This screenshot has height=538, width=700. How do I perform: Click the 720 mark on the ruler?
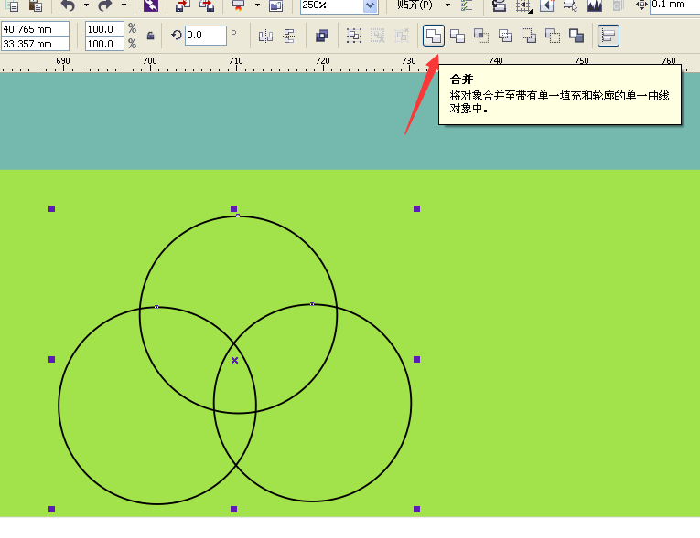pos(323,60)
